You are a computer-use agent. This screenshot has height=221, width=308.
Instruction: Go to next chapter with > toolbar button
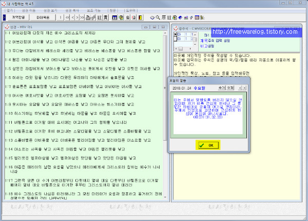[x=78, y=17]
